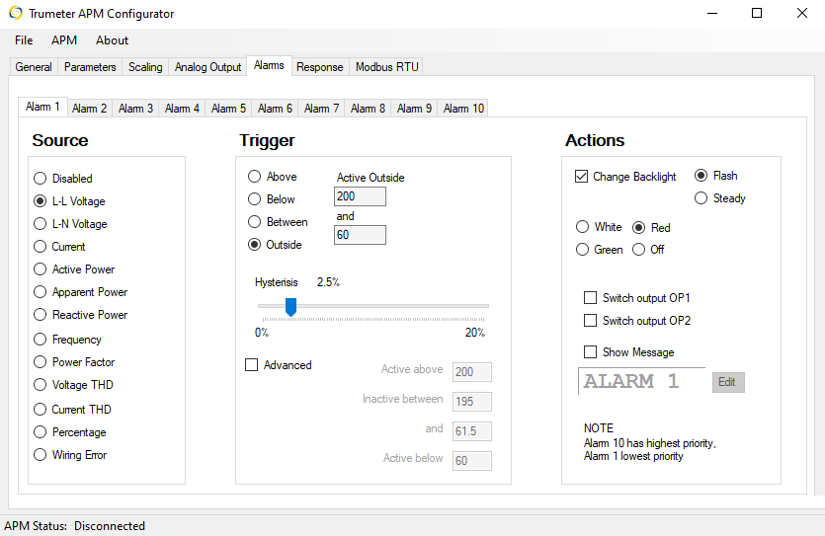Toggle the Change Backlight checkbox
Viewport: 825px width, 536px height.
pos(625,177)
